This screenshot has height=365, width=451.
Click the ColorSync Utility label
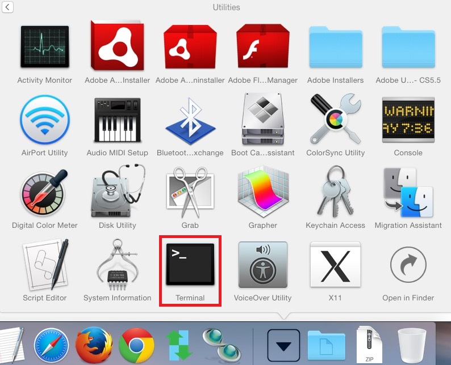point(335,152)
